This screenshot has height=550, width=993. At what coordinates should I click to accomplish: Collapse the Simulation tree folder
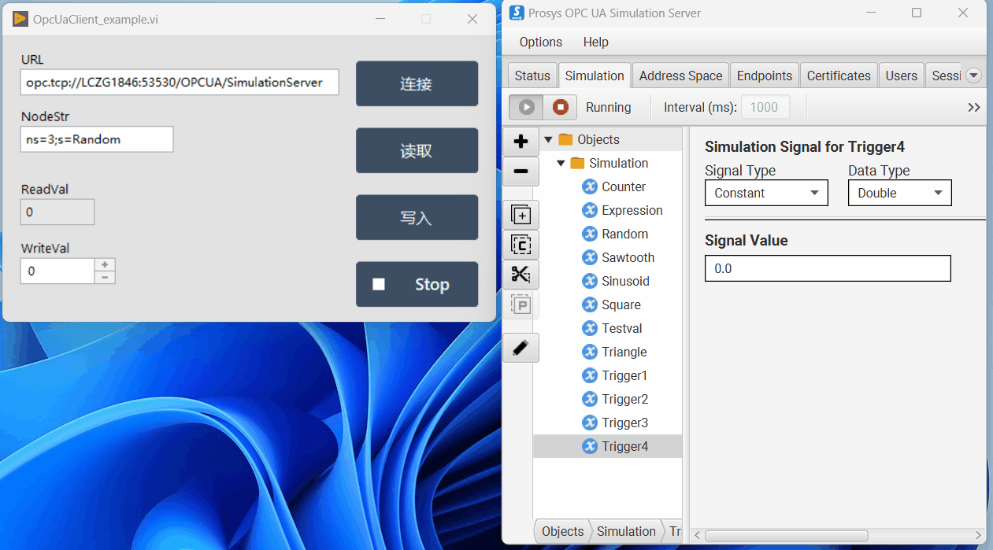click(x=561, y=163)
